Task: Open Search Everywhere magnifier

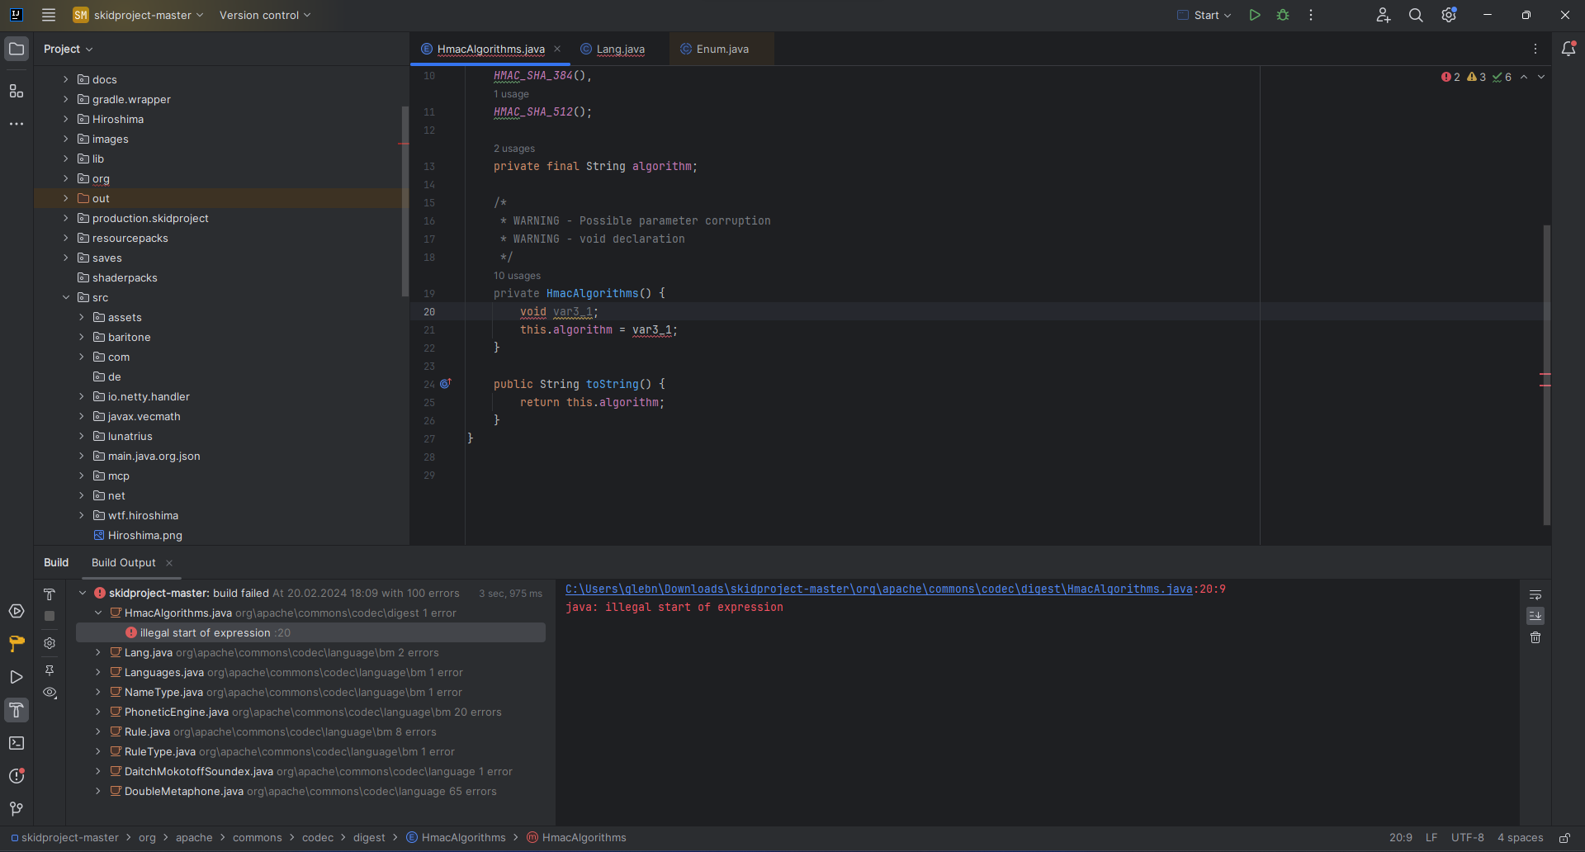Action: point(1416,15)
